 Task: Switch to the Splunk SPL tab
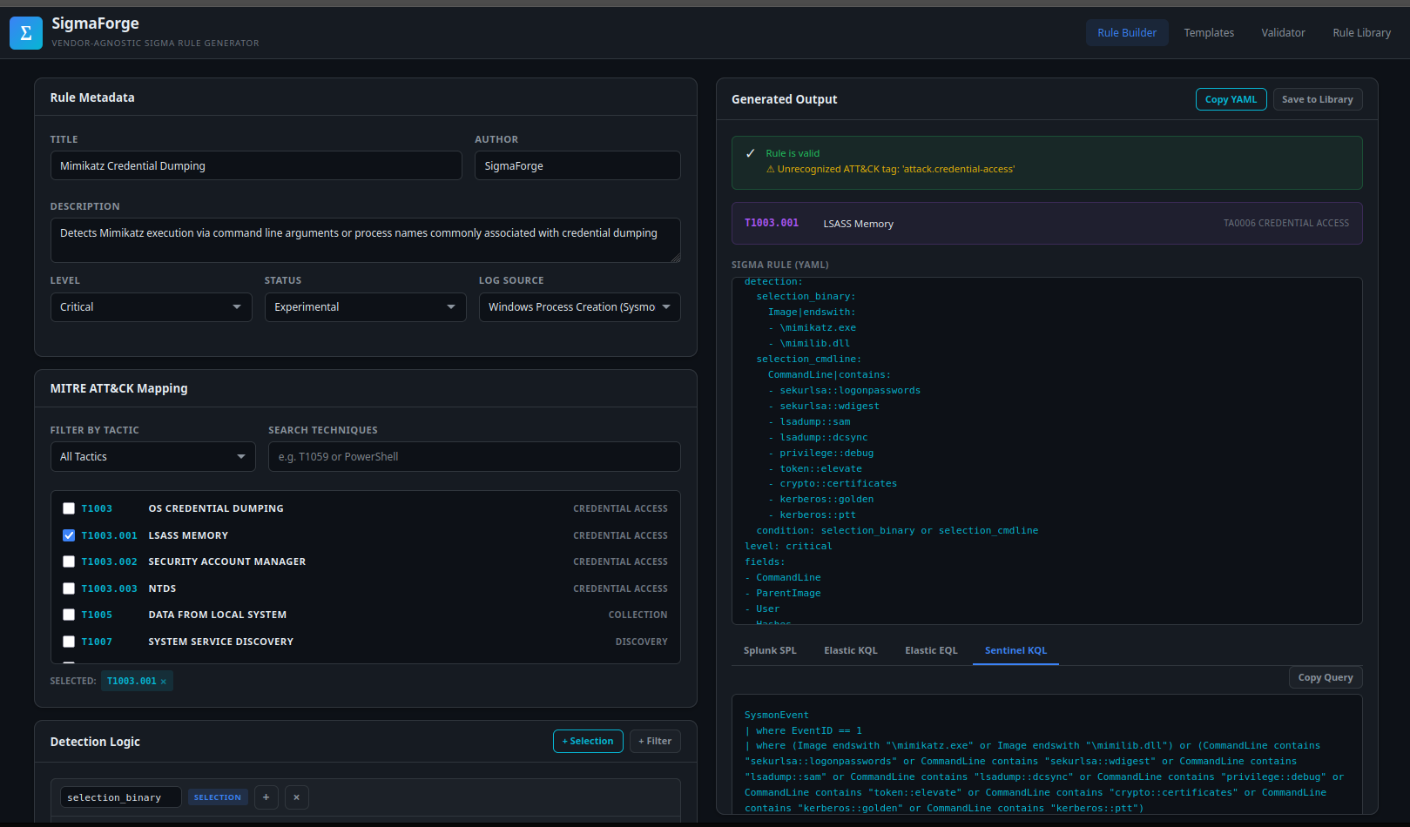tap(770, 650)
